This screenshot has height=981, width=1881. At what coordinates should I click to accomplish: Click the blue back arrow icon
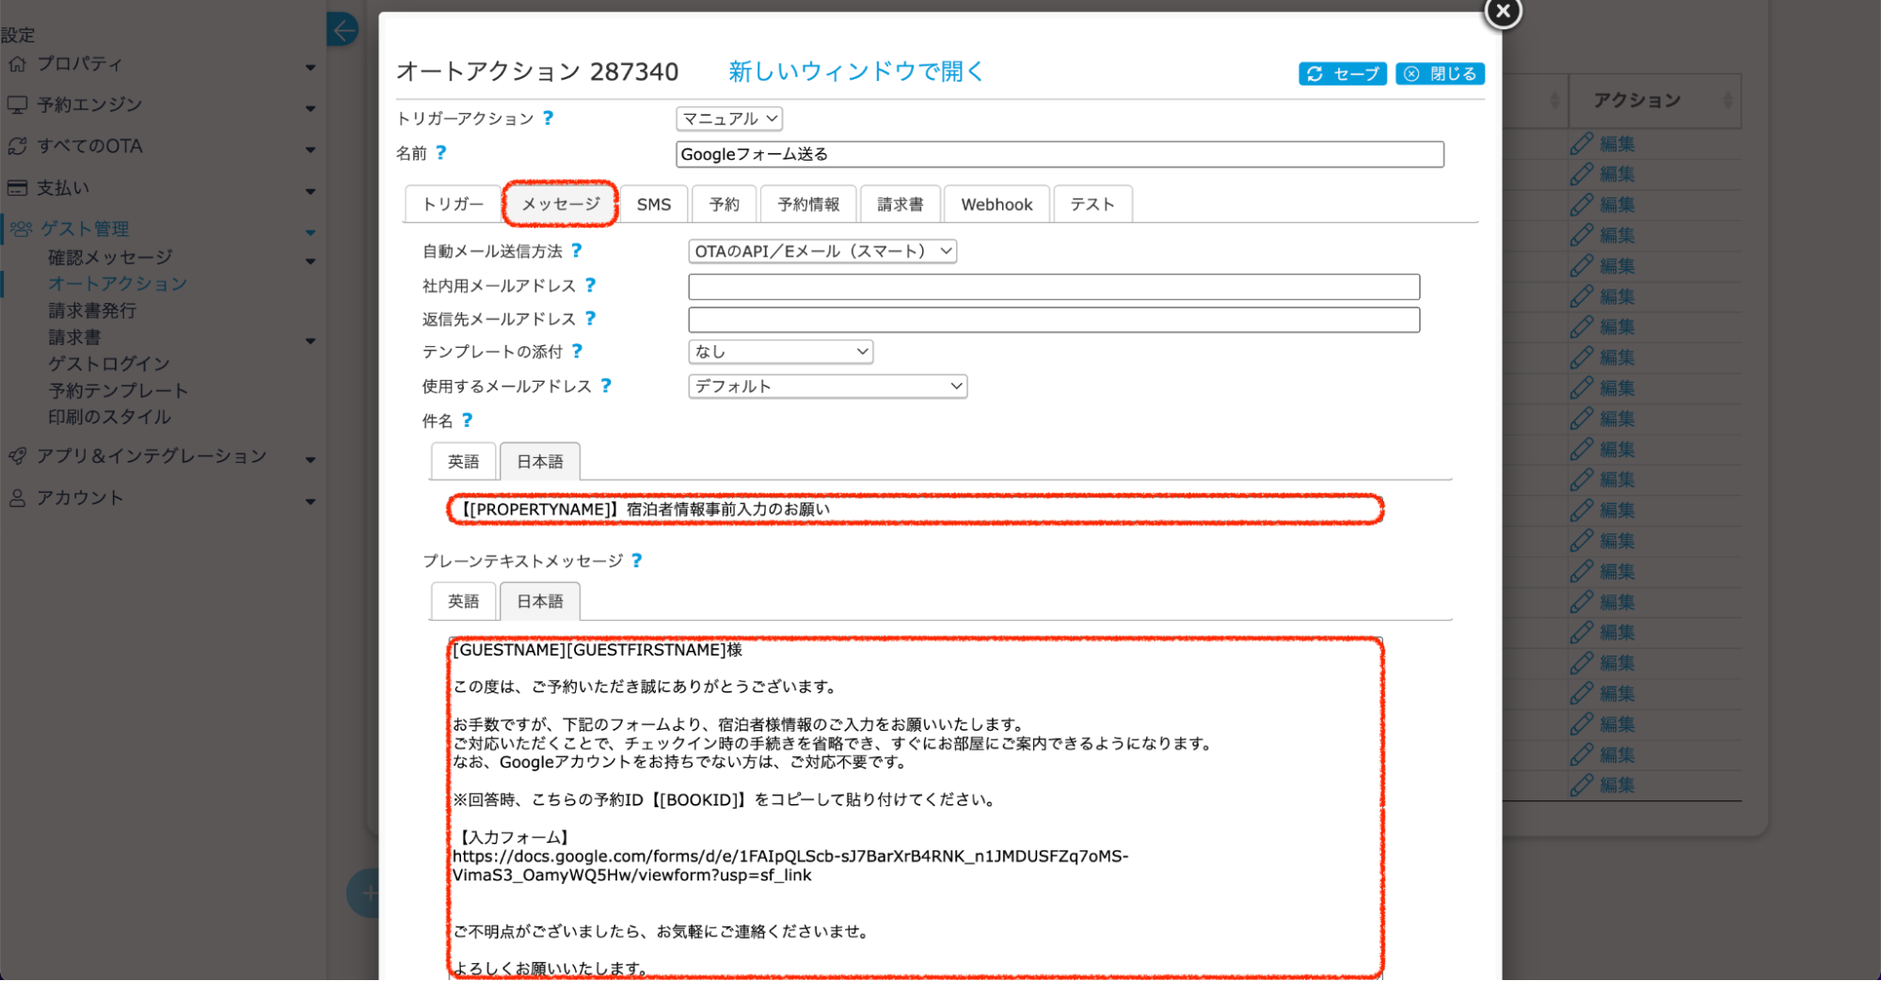click(x=343, y=30)
